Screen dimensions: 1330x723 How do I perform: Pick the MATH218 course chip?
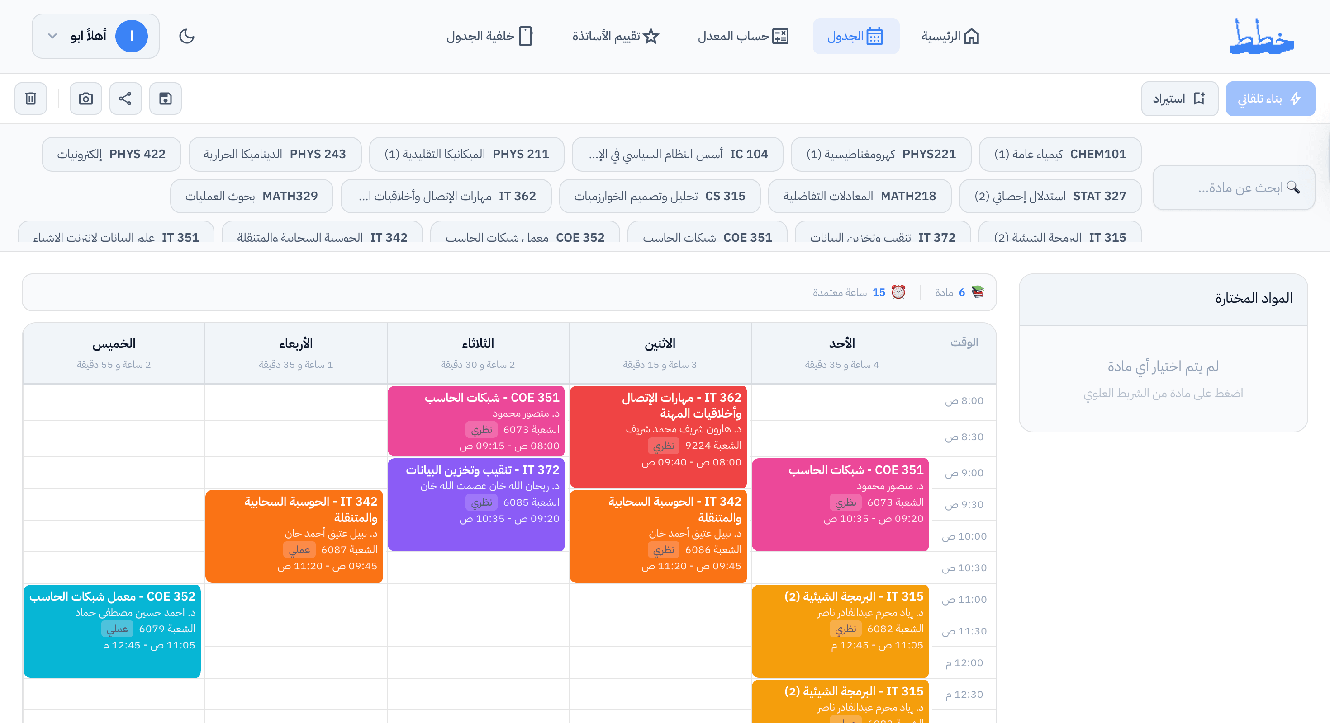[860, 196]
